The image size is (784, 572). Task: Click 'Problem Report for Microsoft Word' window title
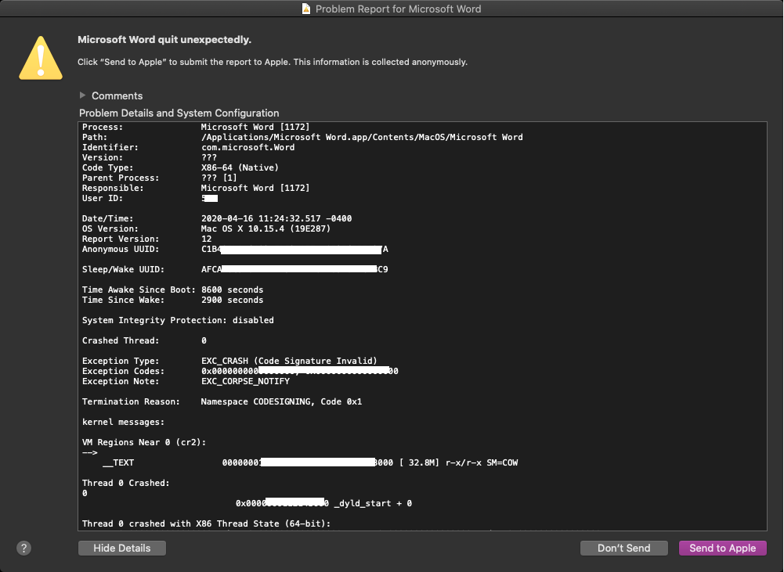[398, 9]
